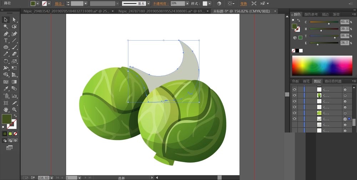Open the fill color dropdown in control bar
357x180 pixels.
click(x=38, y=3)
